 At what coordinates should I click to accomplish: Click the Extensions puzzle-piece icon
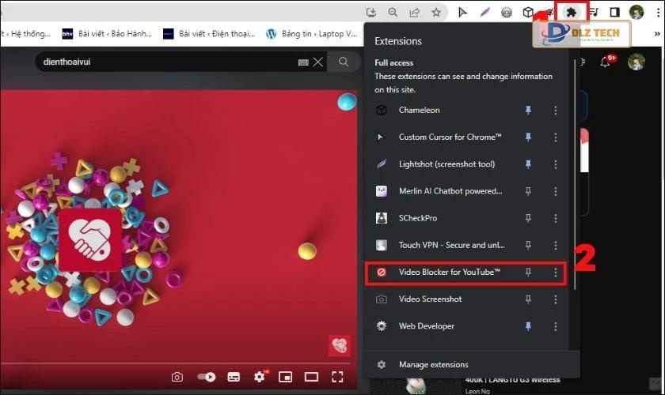click(572, 13)
